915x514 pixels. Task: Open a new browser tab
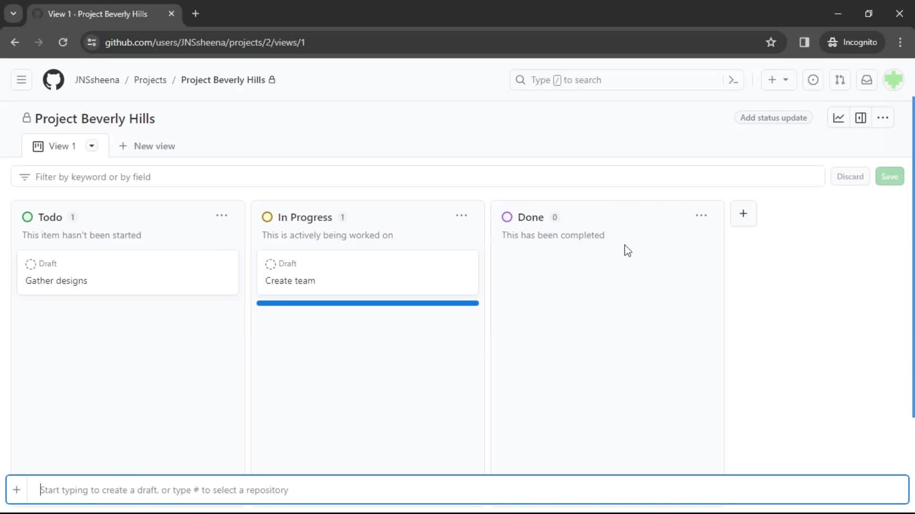195,14
